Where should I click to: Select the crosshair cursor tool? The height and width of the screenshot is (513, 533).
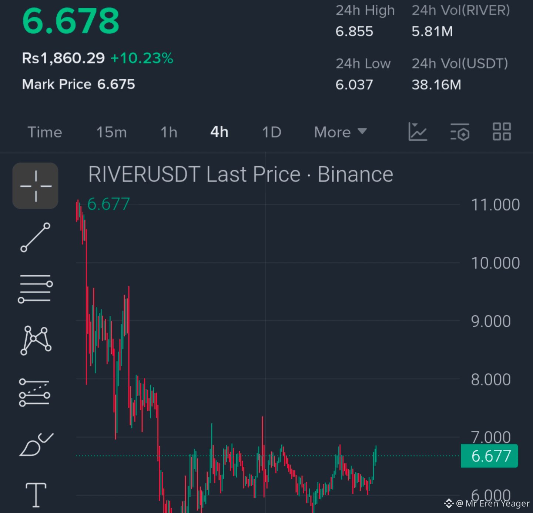click(36, 186)
